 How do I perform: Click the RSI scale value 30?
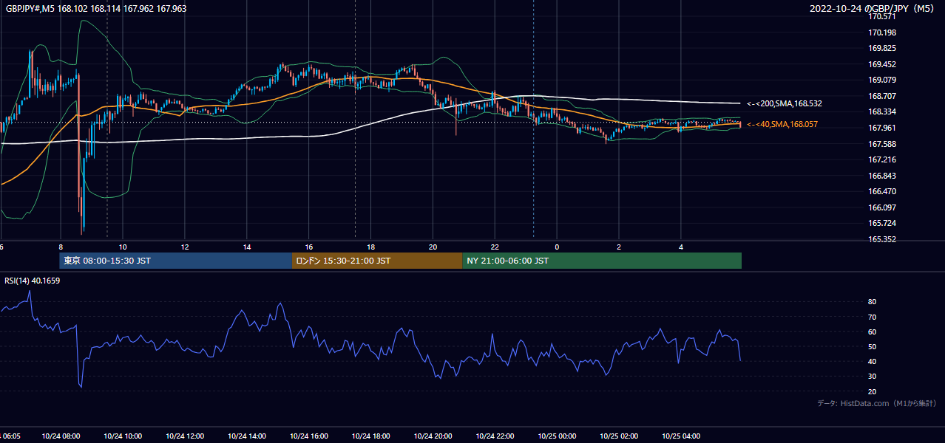click(873, 377)
